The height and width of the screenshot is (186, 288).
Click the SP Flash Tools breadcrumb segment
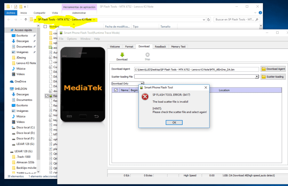tap(64, 19)
